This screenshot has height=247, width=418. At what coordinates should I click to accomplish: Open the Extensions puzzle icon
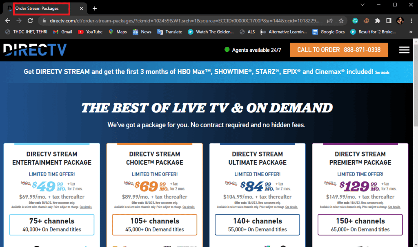click(x=378, y=20)
